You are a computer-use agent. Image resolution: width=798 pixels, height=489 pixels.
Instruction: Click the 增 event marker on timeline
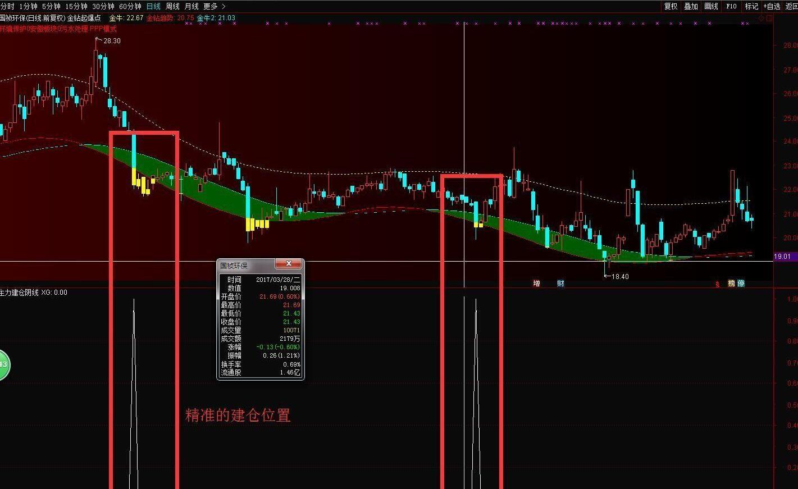(536, 284)
